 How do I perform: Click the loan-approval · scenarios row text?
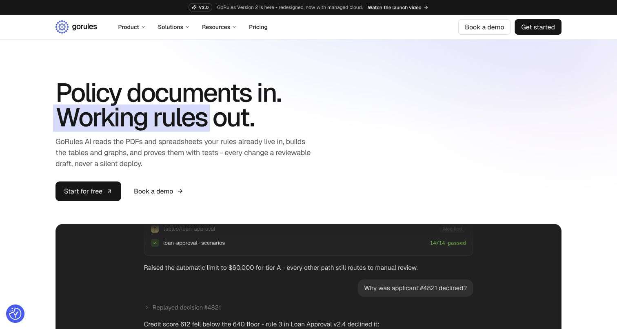pos(194,243)
